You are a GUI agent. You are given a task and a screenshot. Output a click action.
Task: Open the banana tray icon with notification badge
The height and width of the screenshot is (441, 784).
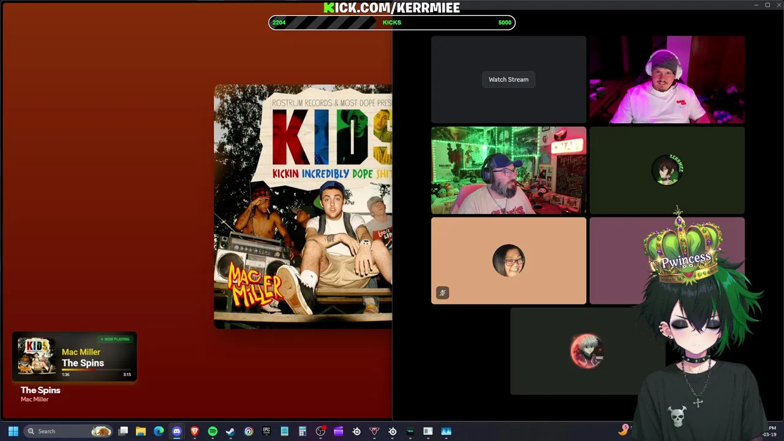click(x=624, y=430)
